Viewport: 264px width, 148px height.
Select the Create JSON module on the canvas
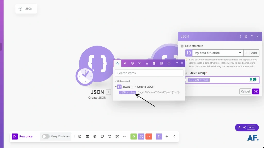coord(97,64)
